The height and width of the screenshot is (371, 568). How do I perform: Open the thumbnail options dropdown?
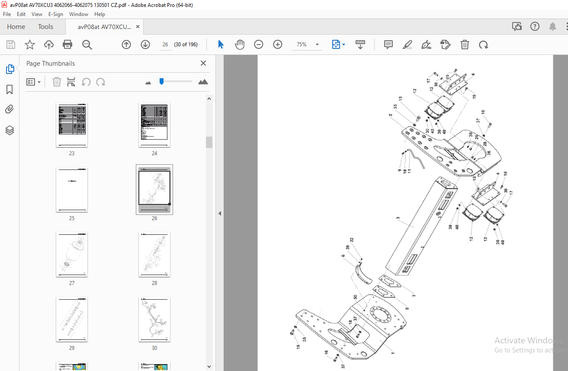point(33,82)
